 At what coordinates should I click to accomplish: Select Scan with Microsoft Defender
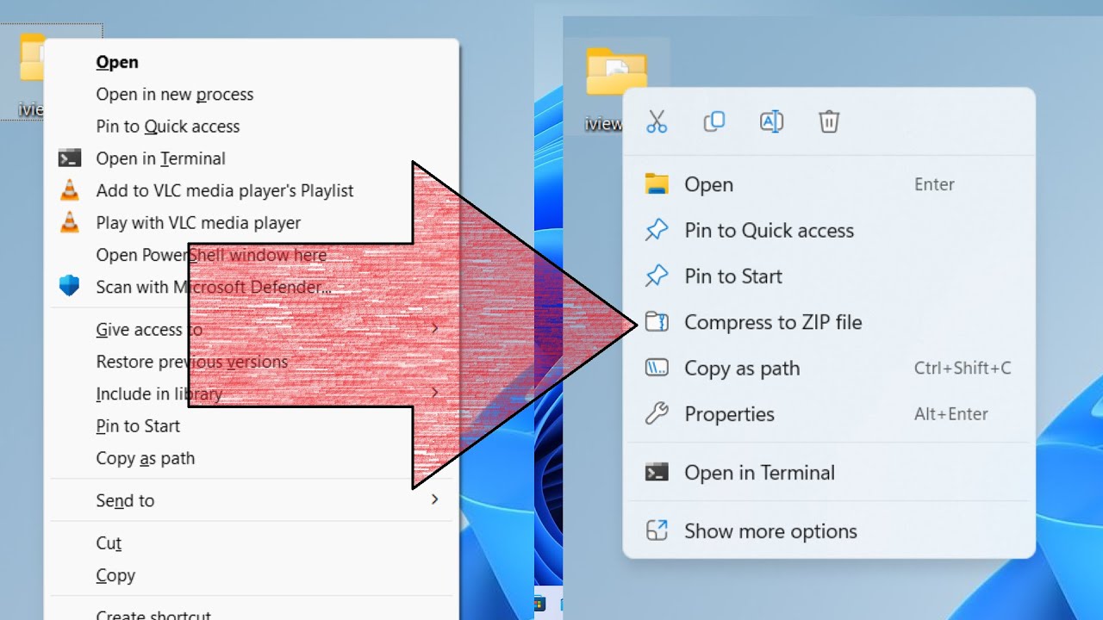[x=214, y=287]
